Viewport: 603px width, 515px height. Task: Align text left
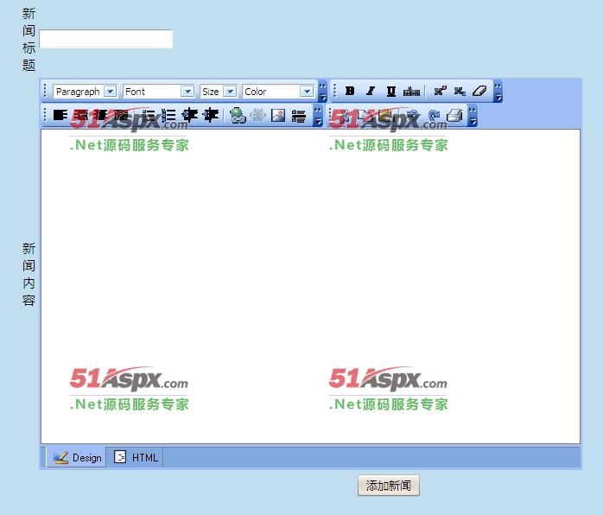(60, 115)
